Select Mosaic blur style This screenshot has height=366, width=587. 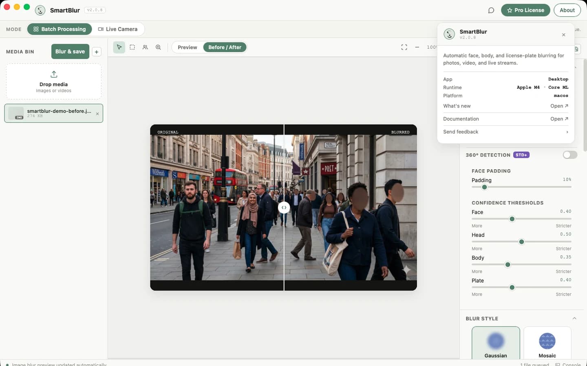[547, 343]
